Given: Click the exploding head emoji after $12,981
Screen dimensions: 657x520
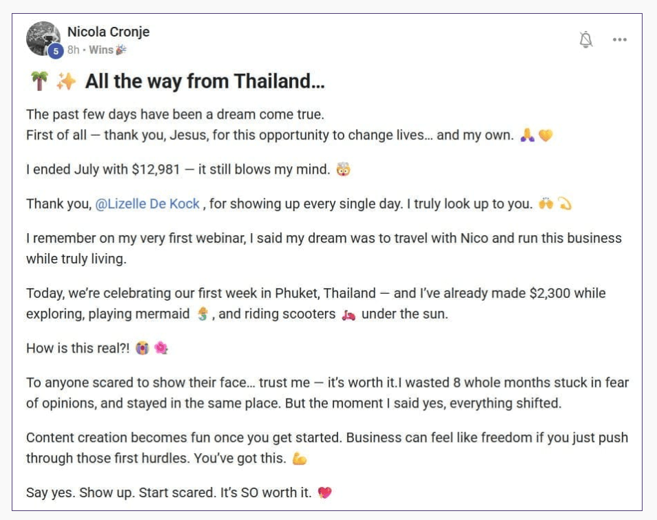Looking at the screenshot, I should coord(343,170).
